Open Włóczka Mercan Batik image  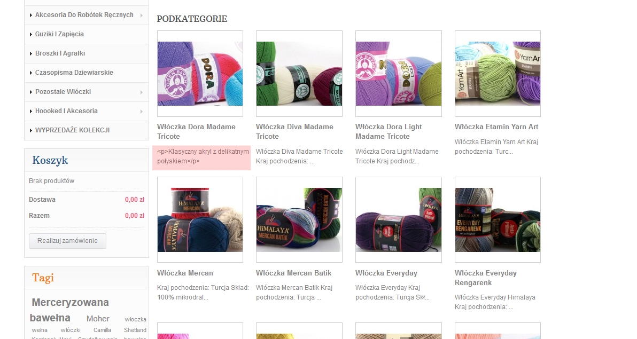299,219
